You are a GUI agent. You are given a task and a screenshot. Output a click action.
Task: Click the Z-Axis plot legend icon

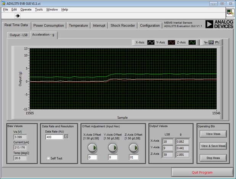tap(193, 42)
